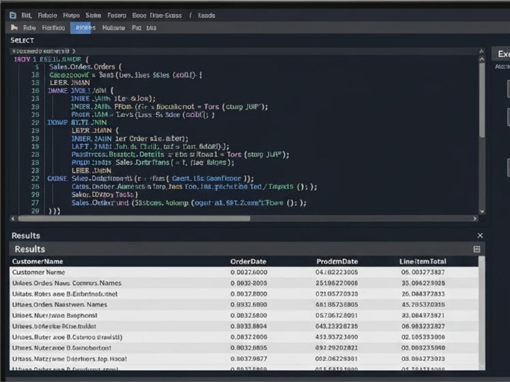Click horizontal scrollbar left arrow

[x=13, y=219]
